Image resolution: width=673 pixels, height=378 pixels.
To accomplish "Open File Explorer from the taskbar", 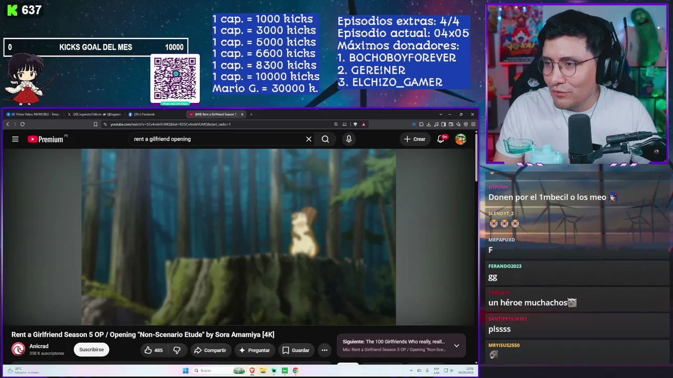I will [x=263, y=371].
